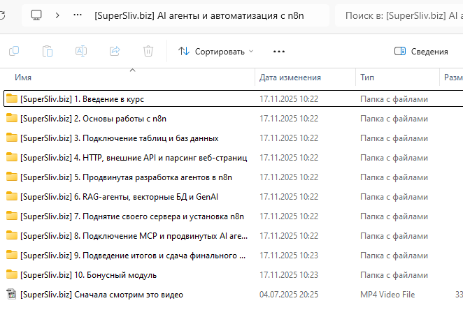
Task: Click folder icon of "10. Бонусный модуль"
Action: click(x=12, y=274)
